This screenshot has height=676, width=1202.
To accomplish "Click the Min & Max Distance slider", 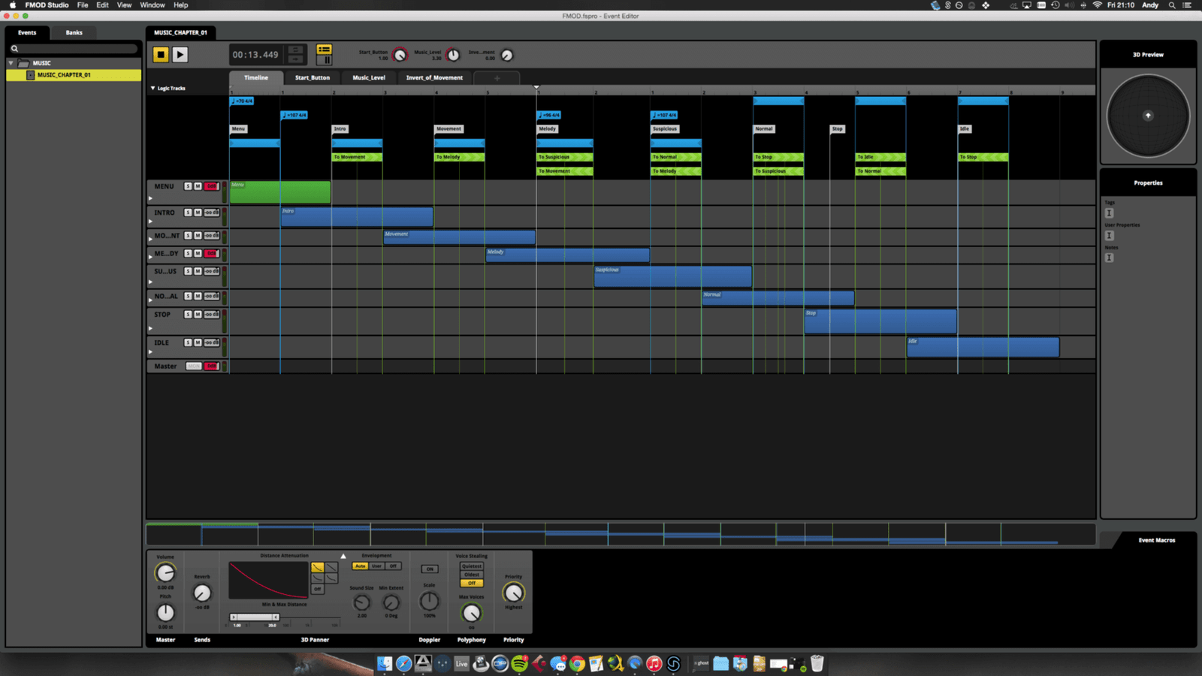I will pyautogui.click(x=255, y=617).
